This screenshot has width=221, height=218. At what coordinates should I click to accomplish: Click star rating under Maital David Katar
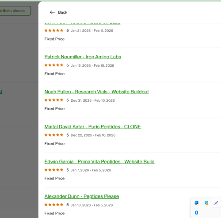[54, 135]
